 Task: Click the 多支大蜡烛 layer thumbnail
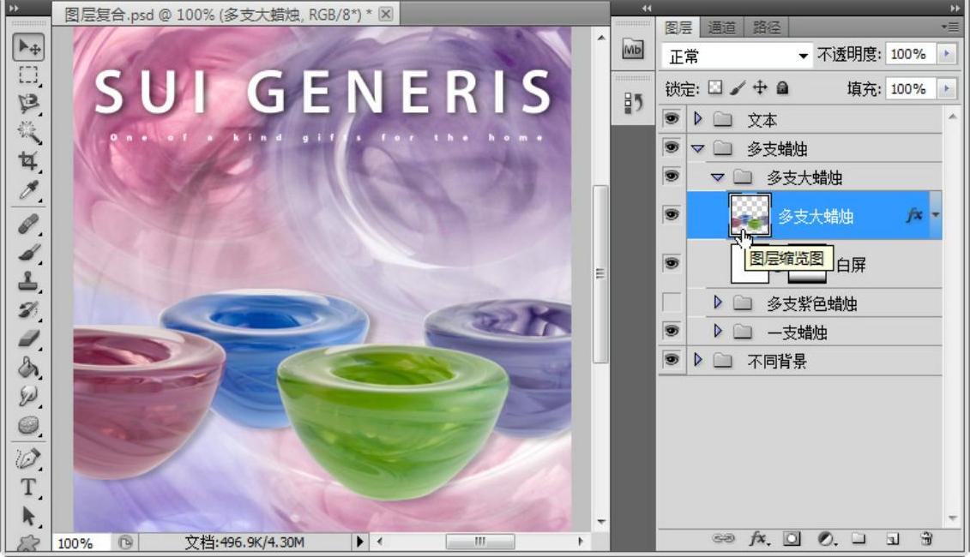pos(750,215)
